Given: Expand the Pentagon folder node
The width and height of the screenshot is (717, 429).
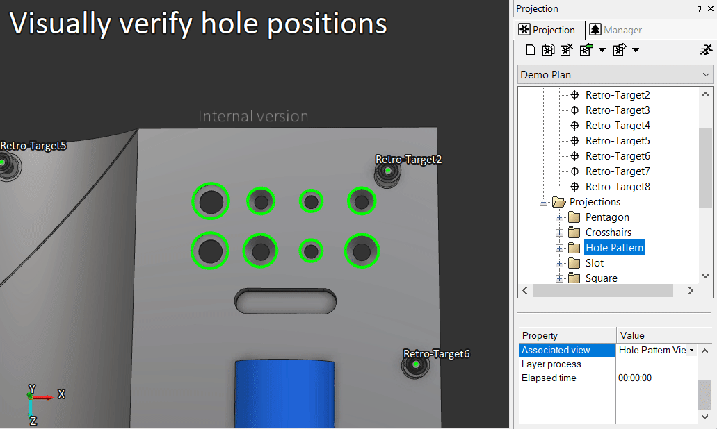Looking at the screenshot, I should point(559,217).
